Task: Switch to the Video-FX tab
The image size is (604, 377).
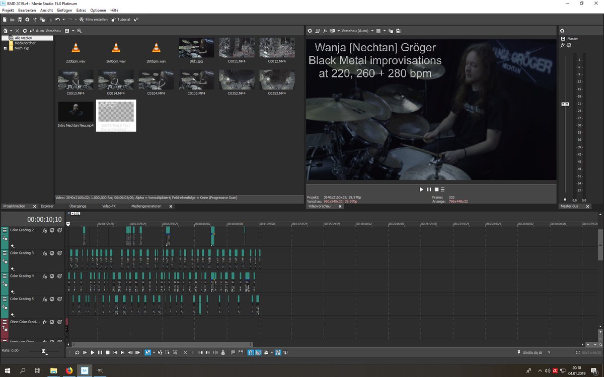Action: pyautogui.click(x=109, y=206)
